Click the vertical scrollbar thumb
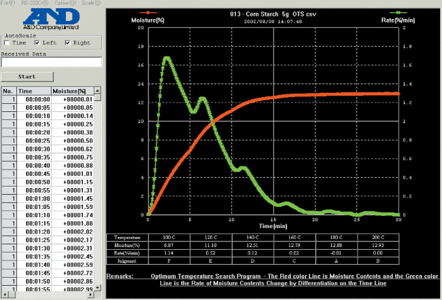 97,97
